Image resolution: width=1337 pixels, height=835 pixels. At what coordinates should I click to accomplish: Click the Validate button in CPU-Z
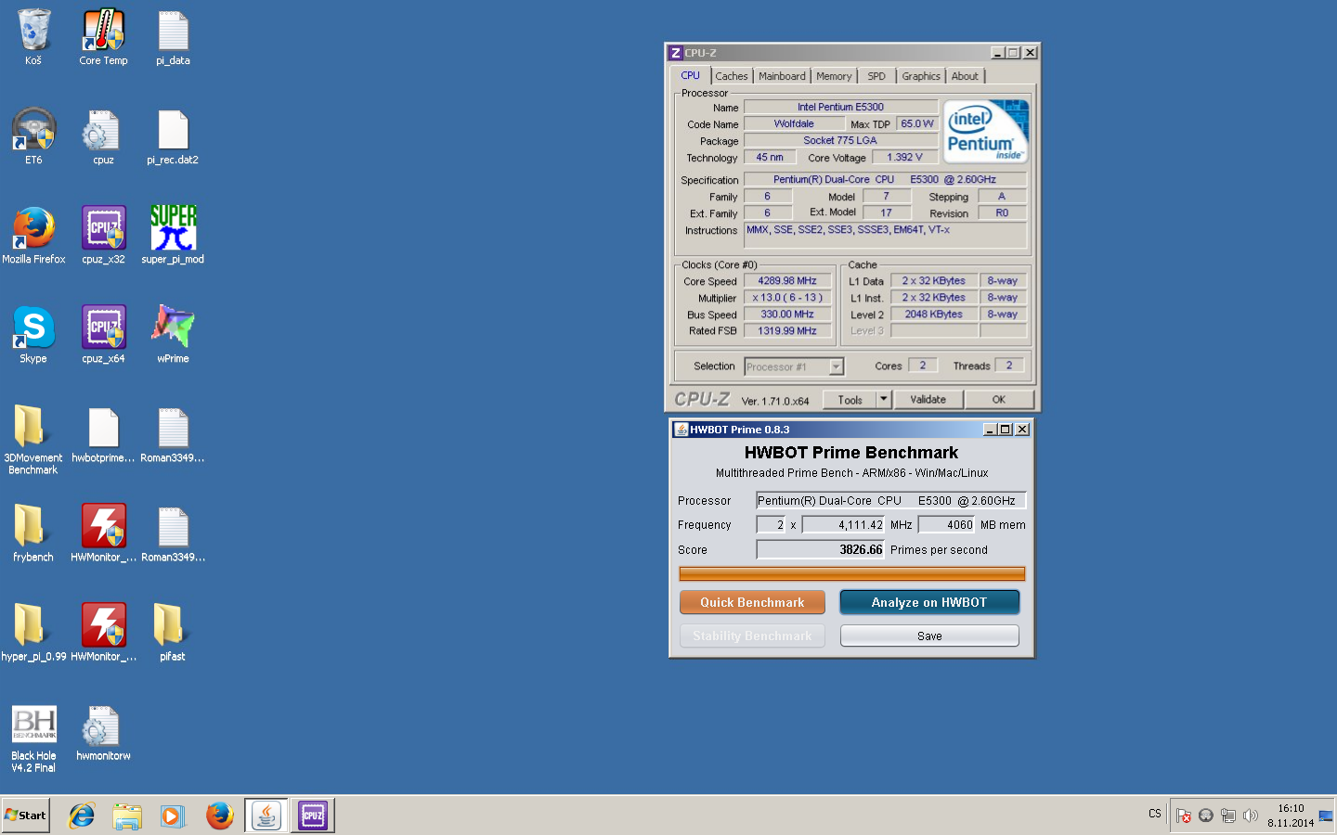(x=928, y=400)
